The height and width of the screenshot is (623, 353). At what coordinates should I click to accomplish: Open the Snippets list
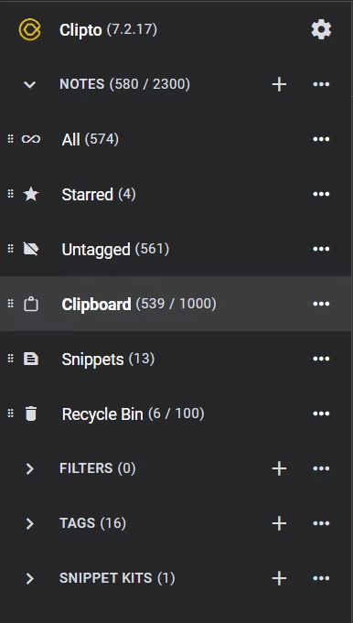[176, 359]
